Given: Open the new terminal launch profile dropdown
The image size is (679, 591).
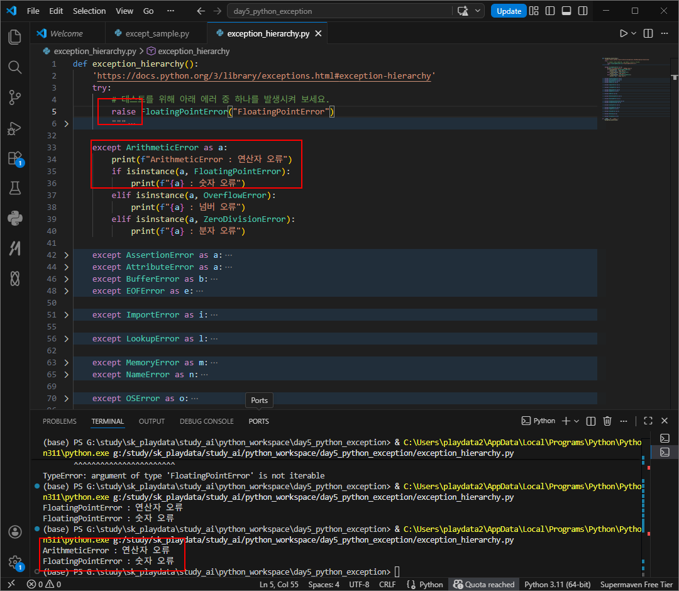Looking at the screenshot, I should point(577,421).
